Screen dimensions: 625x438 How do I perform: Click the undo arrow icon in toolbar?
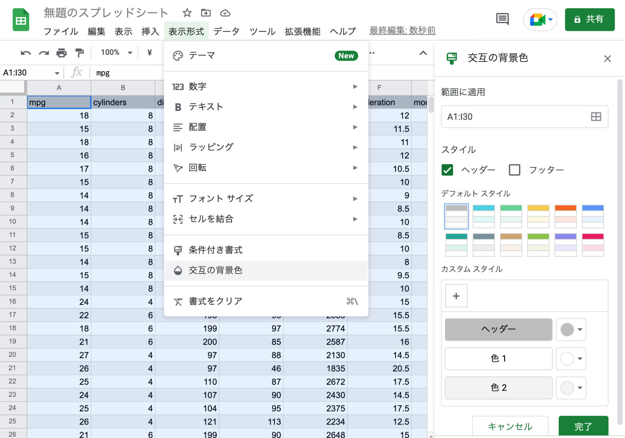click(26, 53)
